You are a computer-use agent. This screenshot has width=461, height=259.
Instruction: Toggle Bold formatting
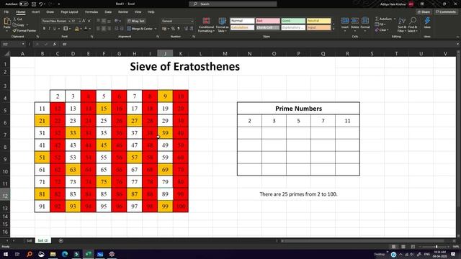click(44, 29)
